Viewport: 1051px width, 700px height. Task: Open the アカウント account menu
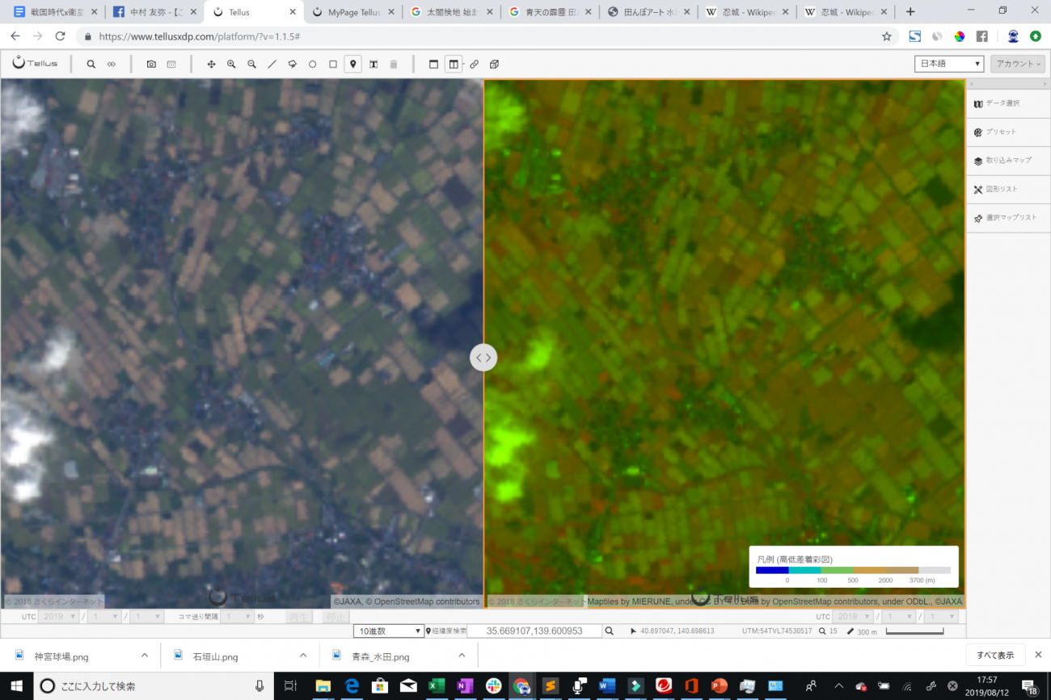(1018, 64)
